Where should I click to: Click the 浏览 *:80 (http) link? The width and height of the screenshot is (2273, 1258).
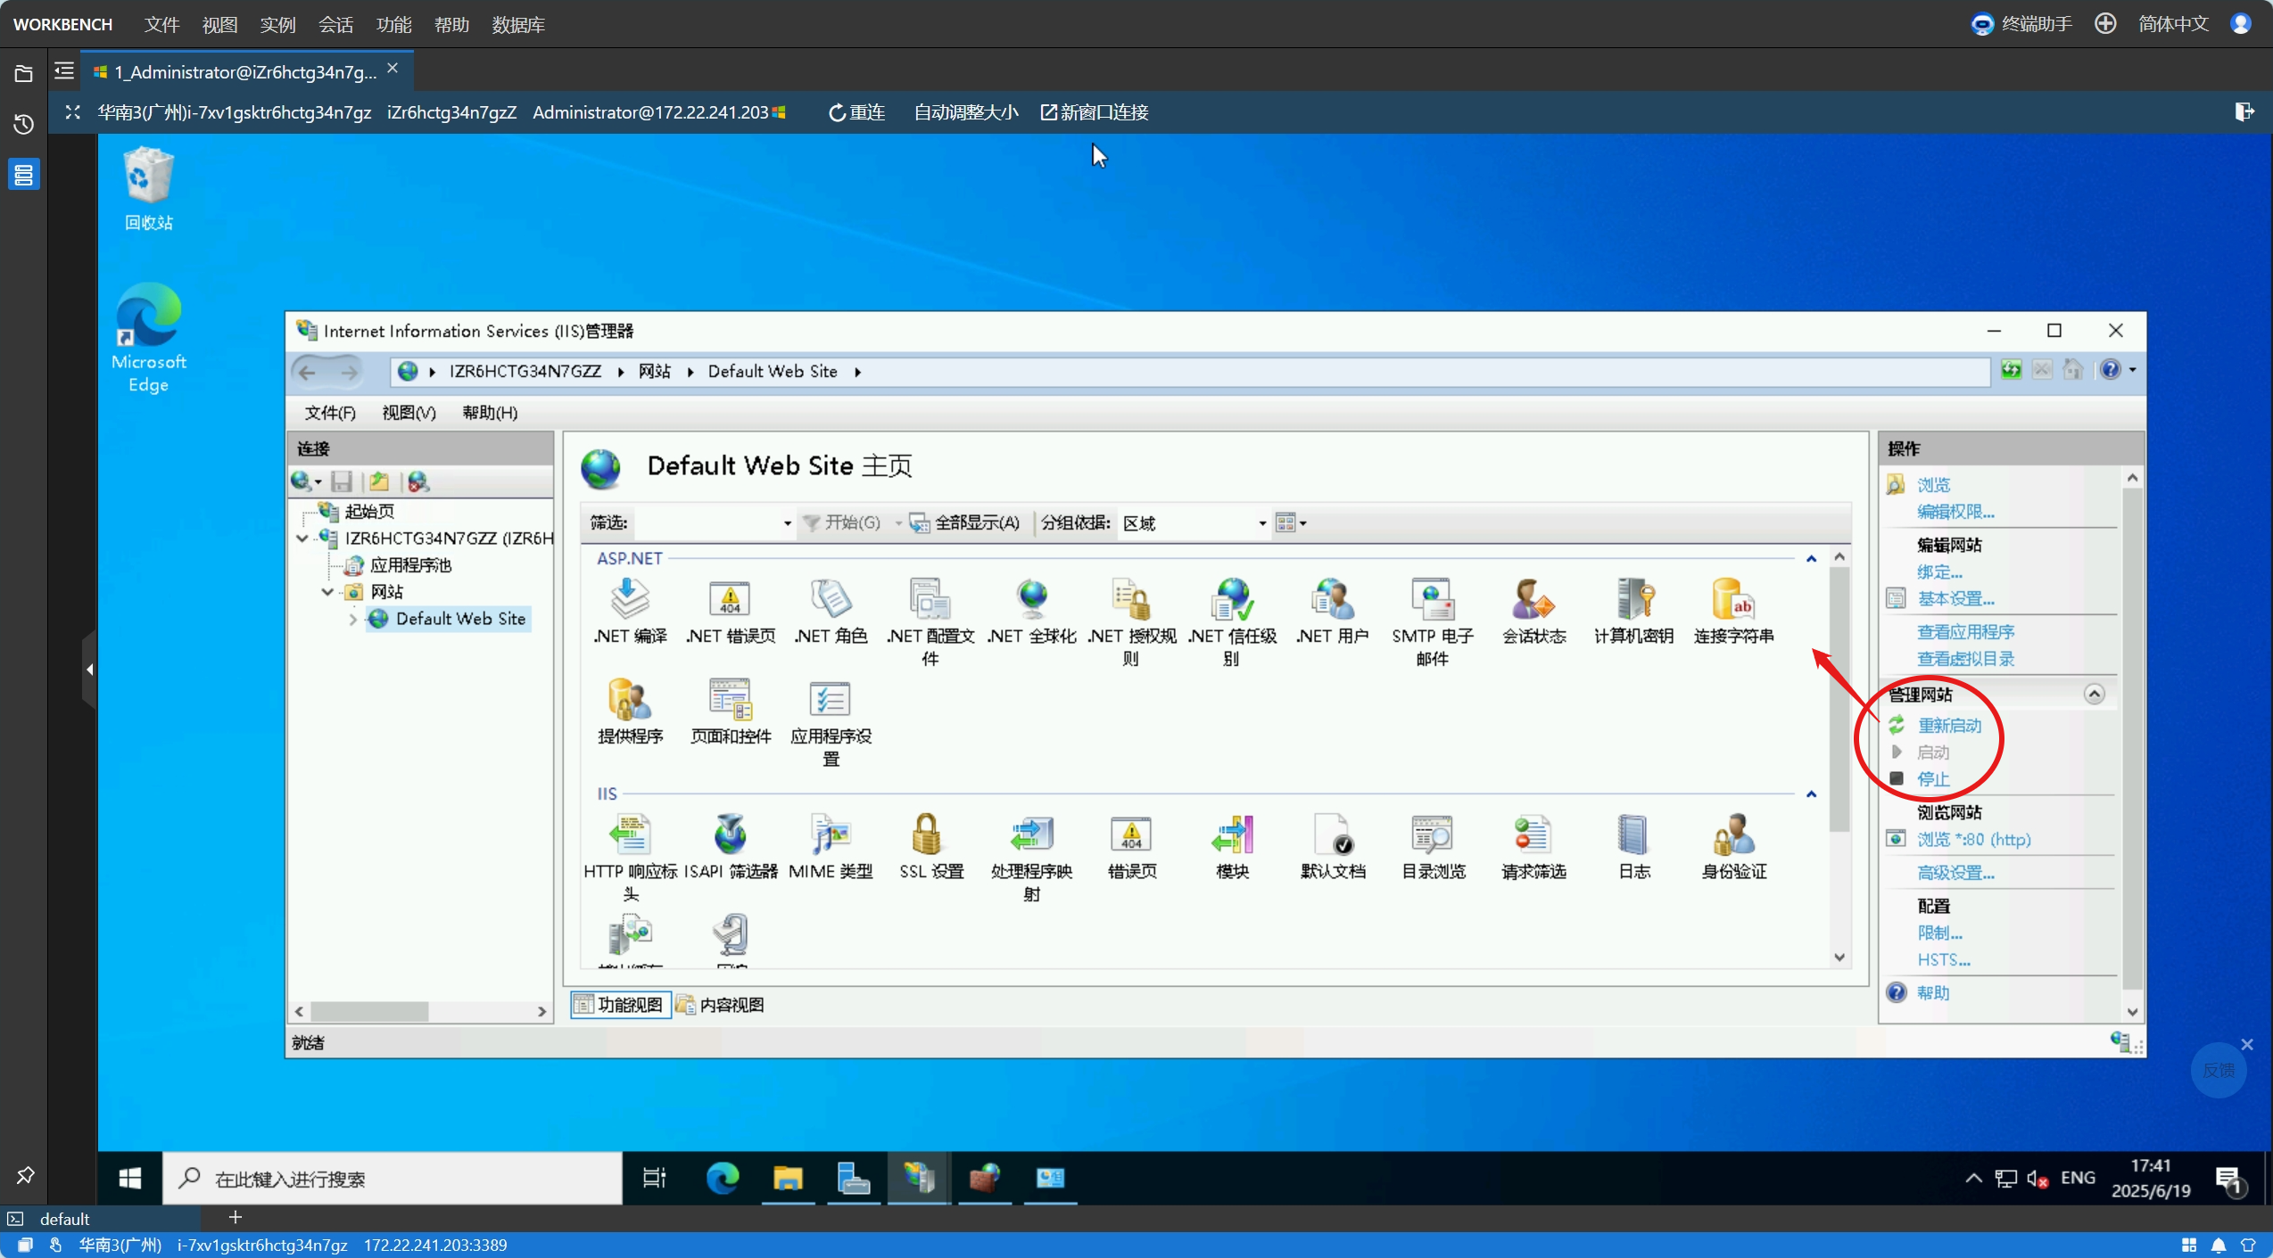click(x=1973, y=840)
